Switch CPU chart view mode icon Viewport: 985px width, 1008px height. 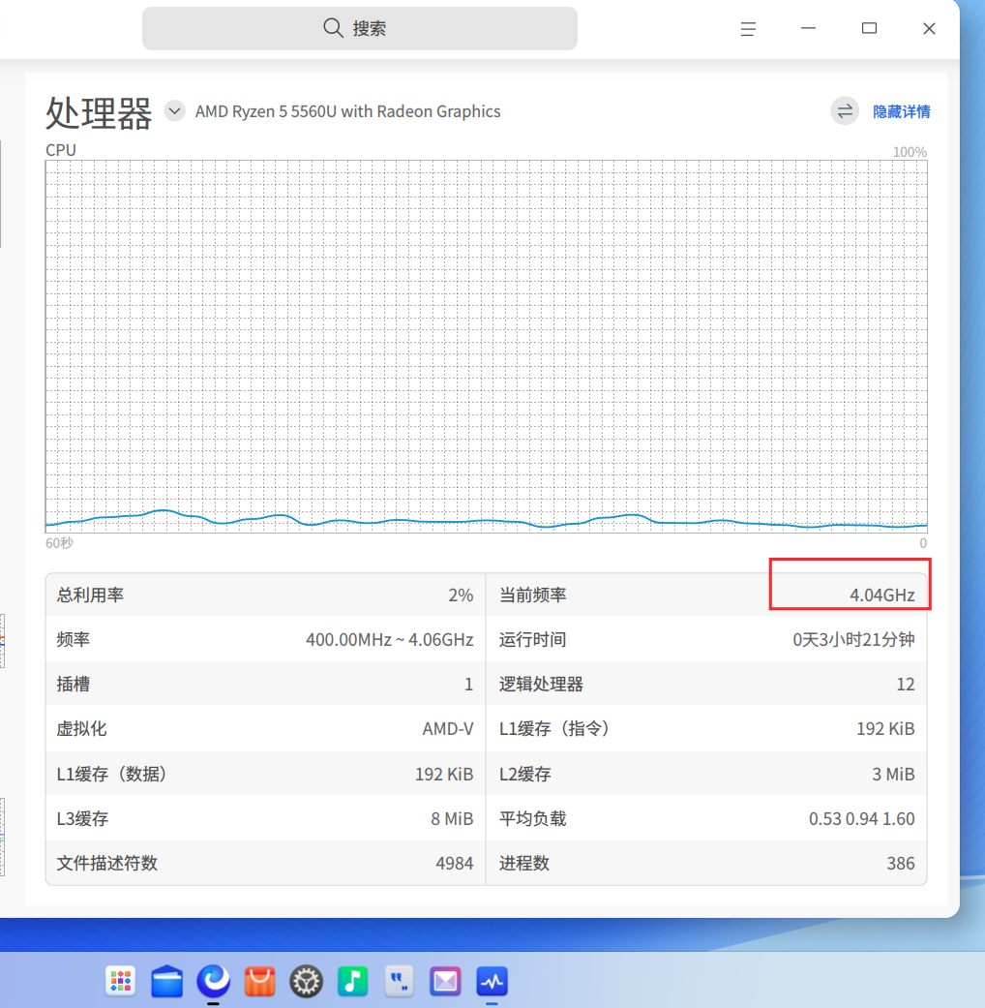845,111
